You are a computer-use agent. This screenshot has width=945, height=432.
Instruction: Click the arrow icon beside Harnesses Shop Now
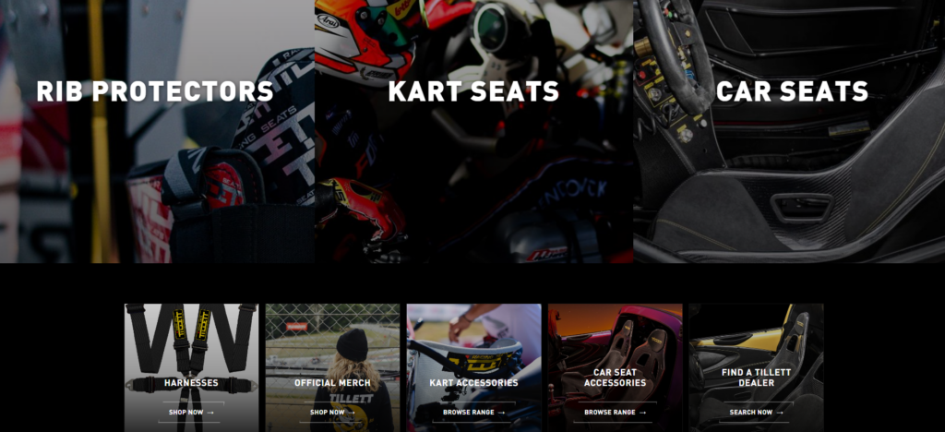coord(210,413)
